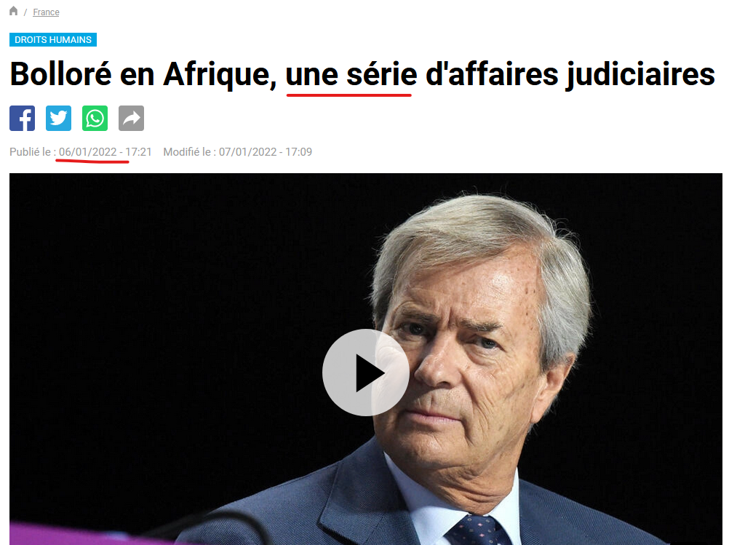Click the breadcrumb slash separator
Viewport: 737px width, 545px height.
[x=25, y=12]
